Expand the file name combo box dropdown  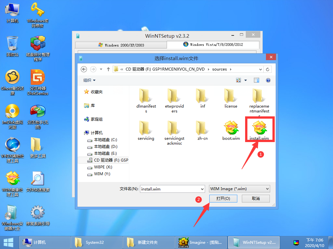tap(201, 189)
